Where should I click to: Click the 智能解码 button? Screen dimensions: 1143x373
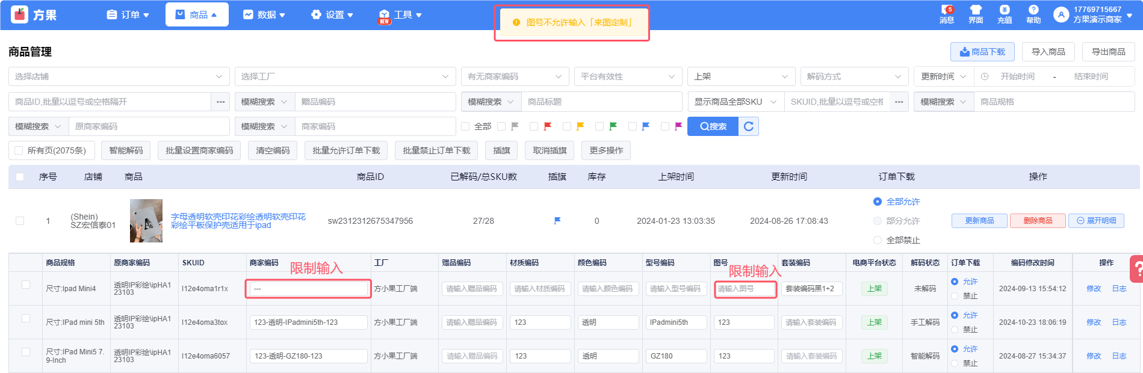pos(126,150)
